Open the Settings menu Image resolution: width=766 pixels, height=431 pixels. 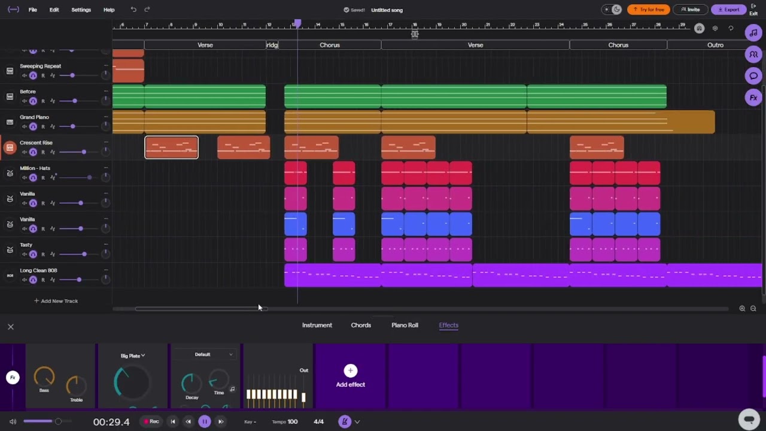(81, 10)
